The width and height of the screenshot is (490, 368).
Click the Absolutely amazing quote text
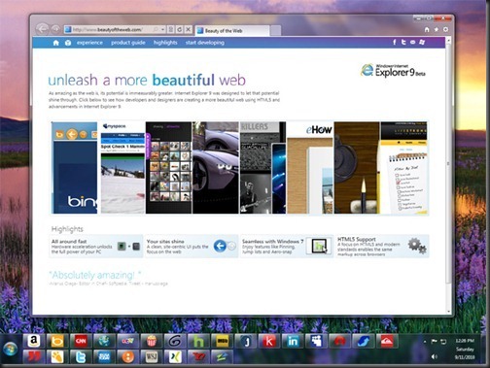95,275
